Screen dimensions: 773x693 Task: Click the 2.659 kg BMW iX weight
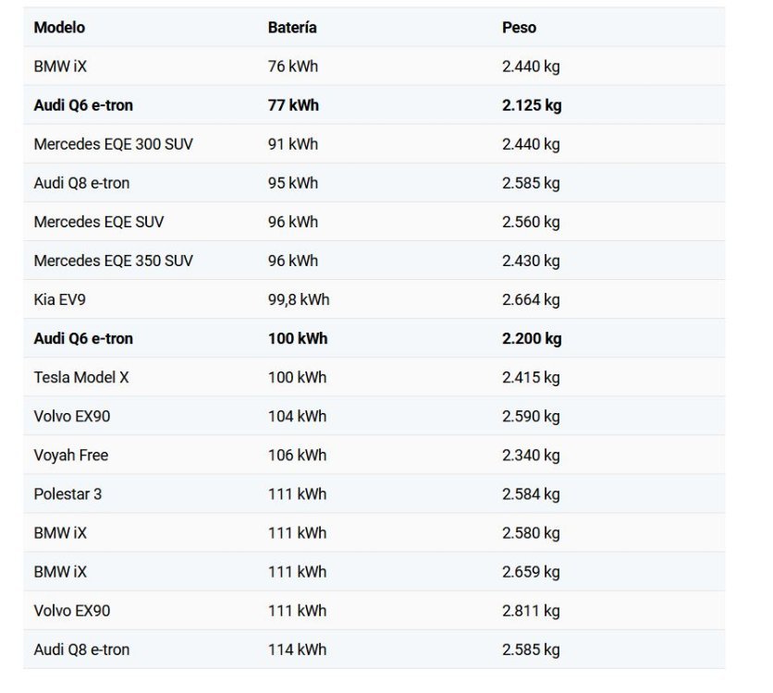pyautogui.click(x=531, y=572)
